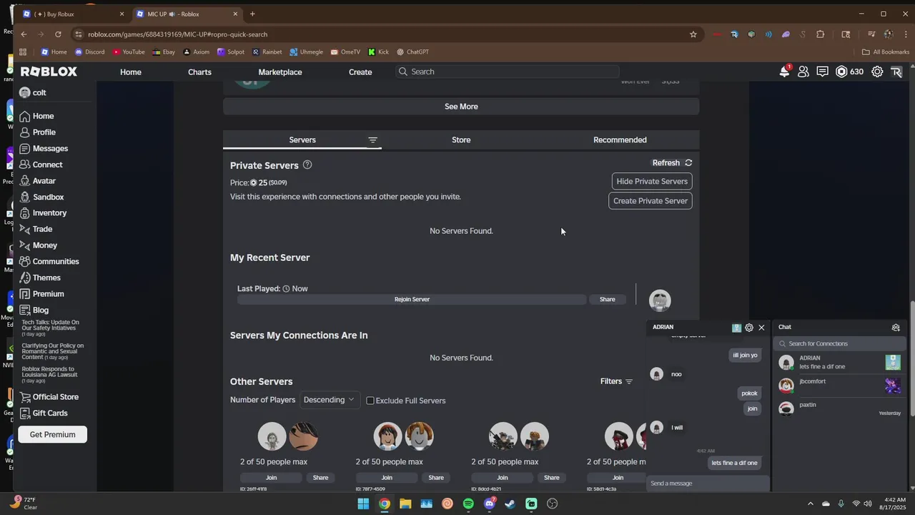This screenshot has width=915, height=515.
Task: Refresh the private servers list
Action: (x=672, y=162)
